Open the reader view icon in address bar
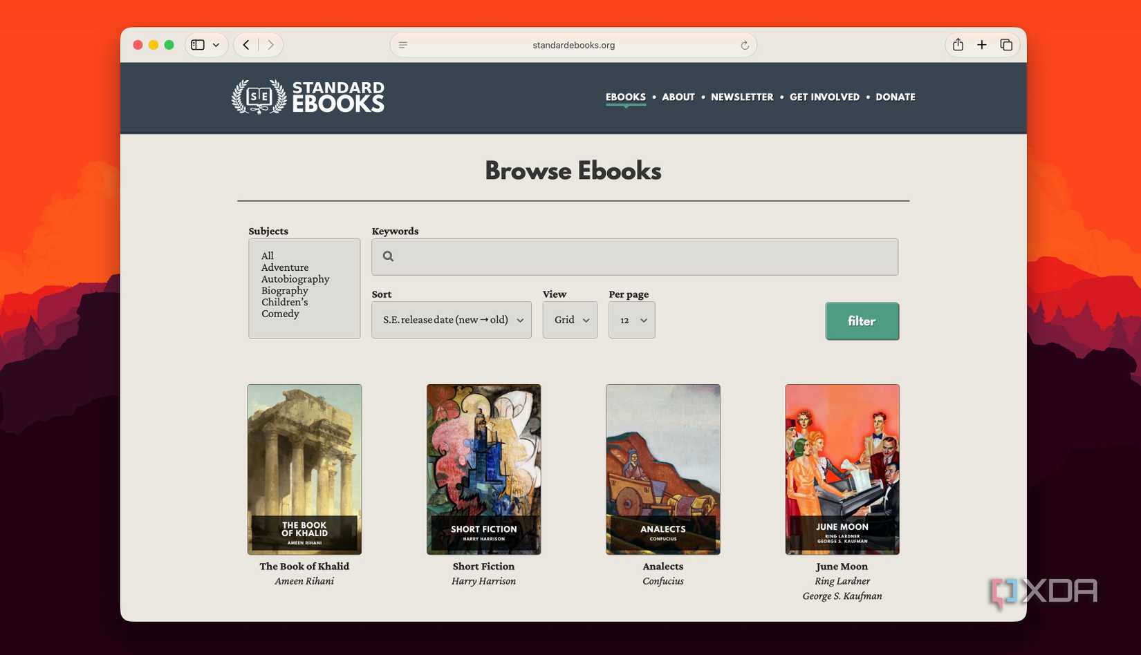The image size is (1141, 655). click(x=403, y=45)
